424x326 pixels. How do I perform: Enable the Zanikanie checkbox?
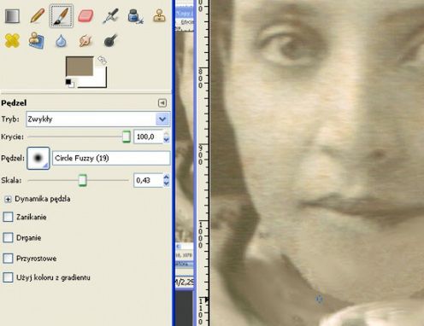coord(8,217)
